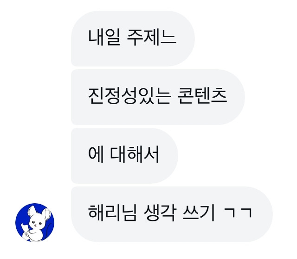Click the name '해리님' in last message
The image size is (297, 259).
click(x=112, y=213)
